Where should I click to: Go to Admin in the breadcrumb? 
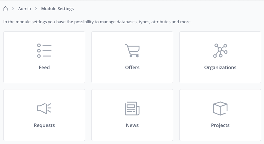(x=25, y=9)
